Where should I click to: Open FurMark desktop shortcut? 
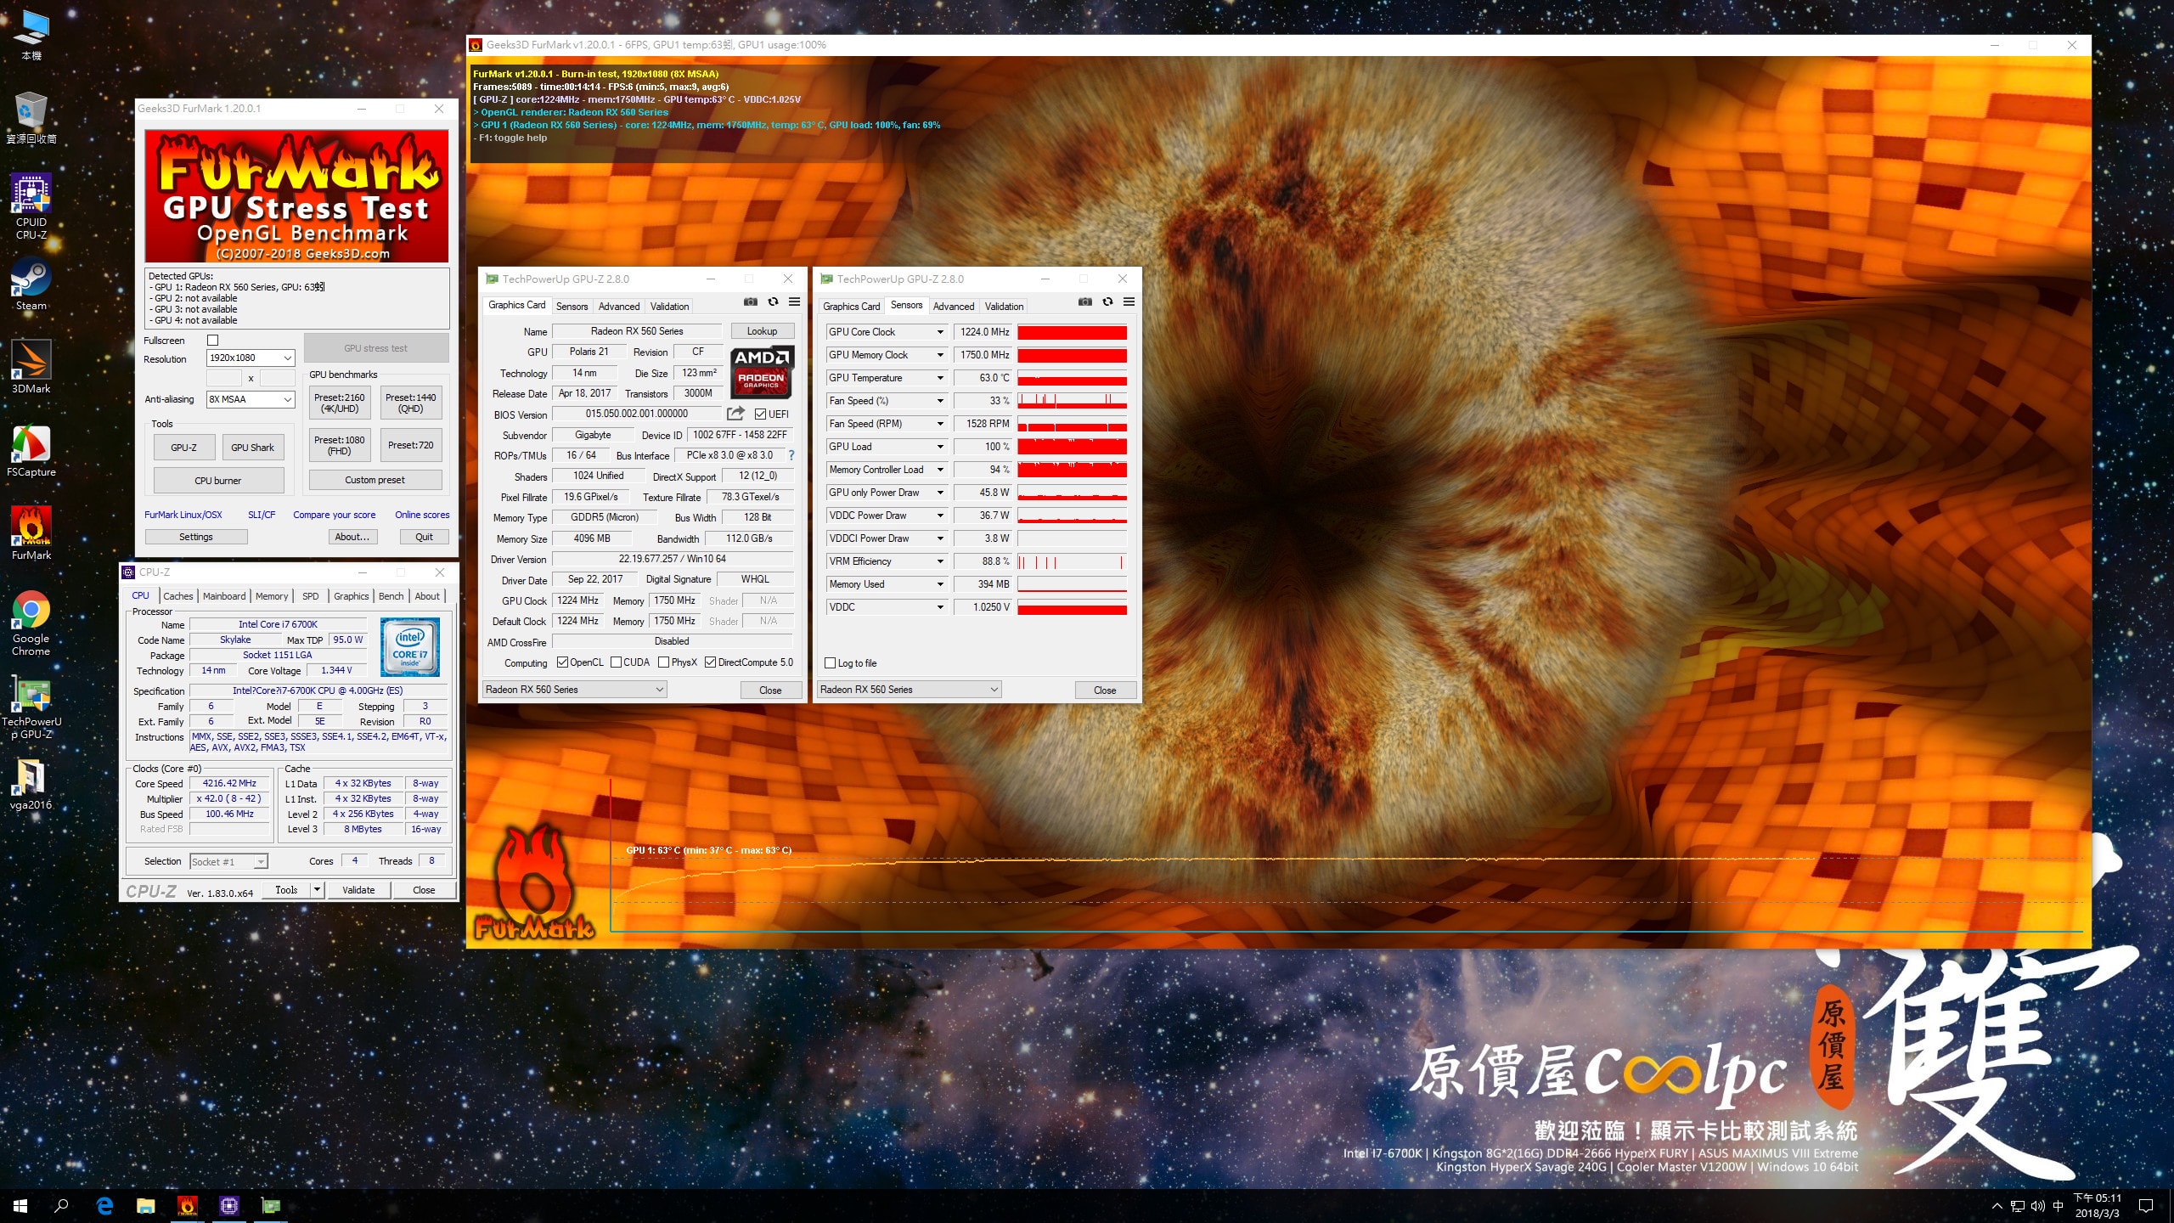point(31,533)
